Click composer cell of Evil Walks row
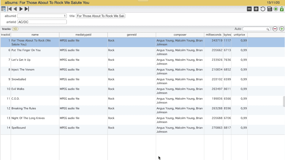 pyautogui.click(x=180, y=91)
